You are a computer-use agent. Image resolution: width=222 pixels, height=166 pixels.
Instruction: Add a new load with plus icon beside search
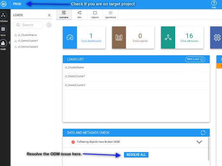(49, 25)
